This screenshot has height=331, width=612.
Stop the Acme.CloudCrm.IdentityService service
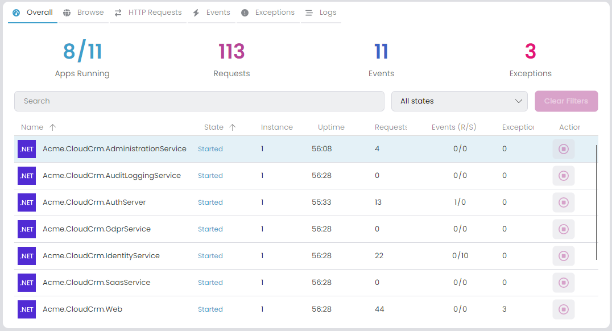point(563,255)
